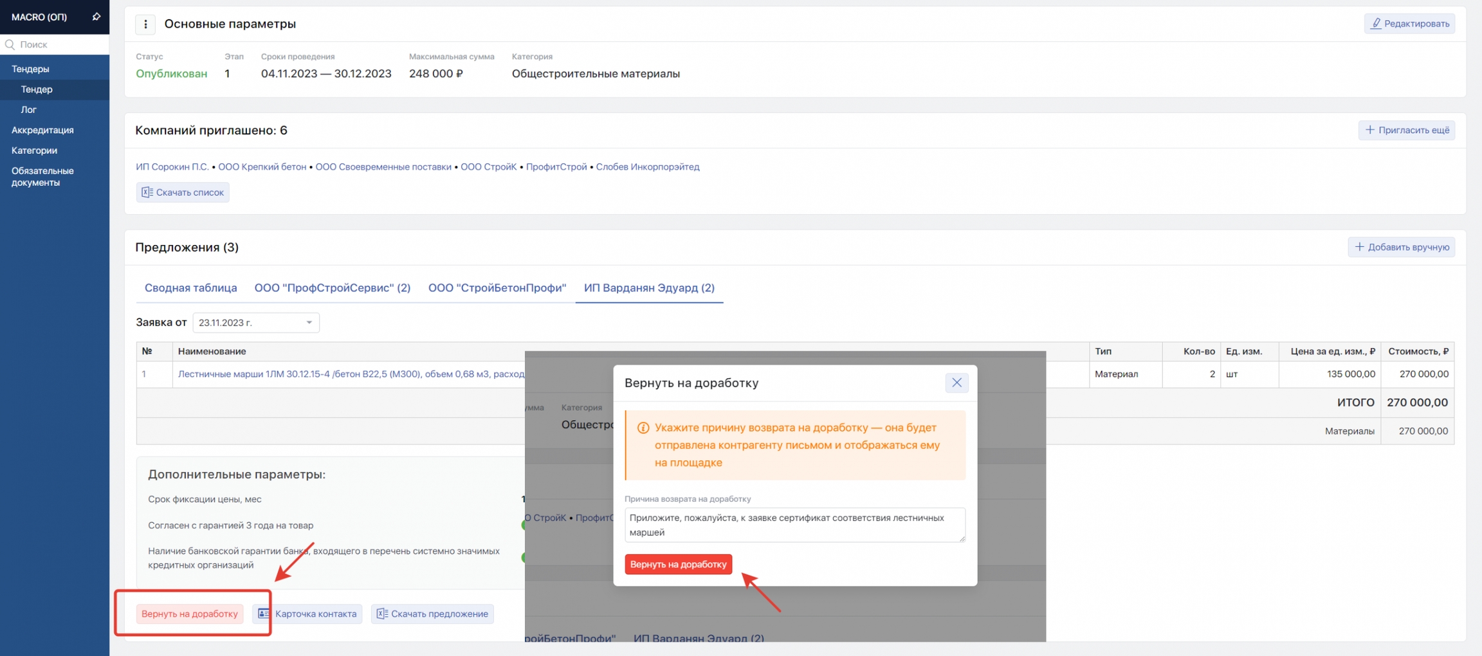Click Пригласить ещё plus button
This screenshot has width=1482, height=656.
pos(1406,130)
